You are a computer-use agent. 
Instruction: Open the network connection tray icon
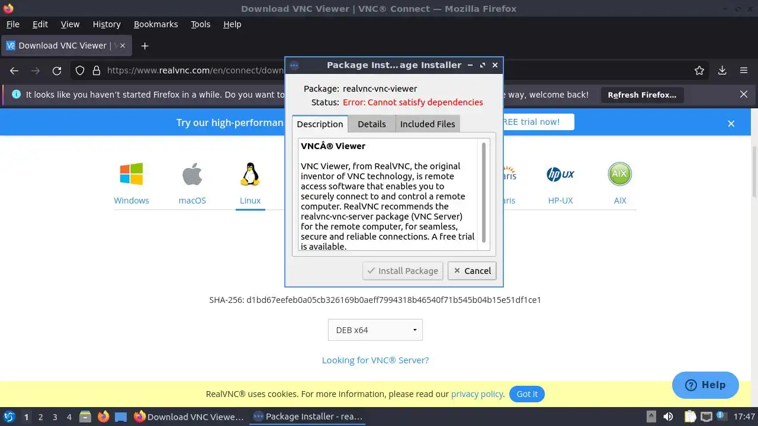coord(706,417)
